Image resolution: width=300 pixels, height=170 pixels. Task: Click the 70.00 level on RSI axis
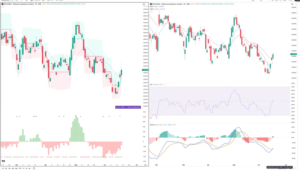pos(293,87)
